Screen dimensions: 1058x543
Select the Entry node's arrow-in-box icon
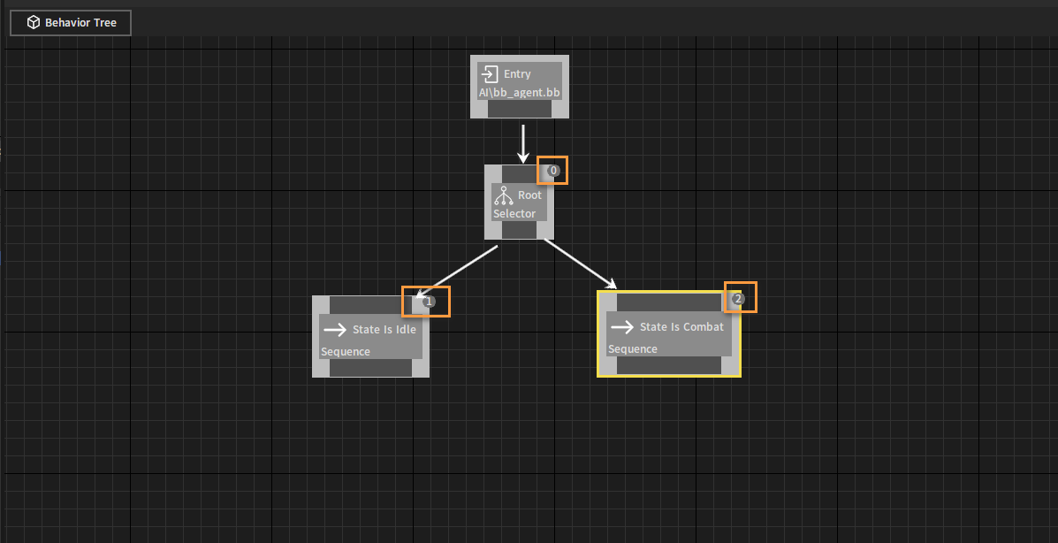coord(490,74)
